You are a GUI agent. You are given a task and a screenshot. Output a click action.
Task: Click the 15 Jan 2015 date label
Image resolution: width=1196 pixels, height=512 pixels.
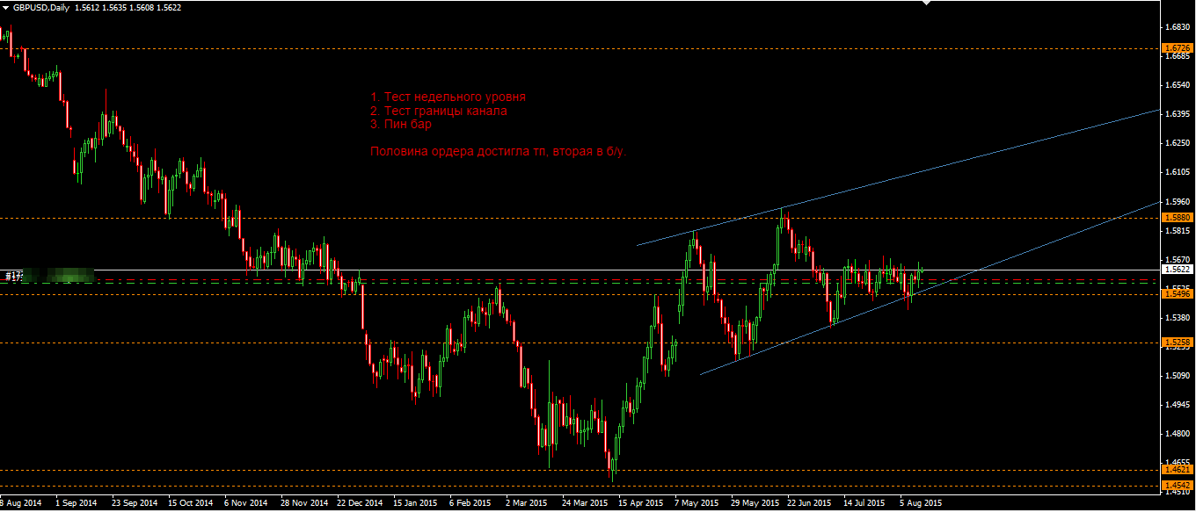pos(415,504)
